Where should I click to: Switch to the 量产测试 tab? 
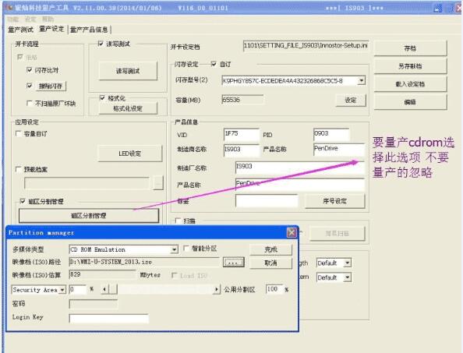(20, 30)
